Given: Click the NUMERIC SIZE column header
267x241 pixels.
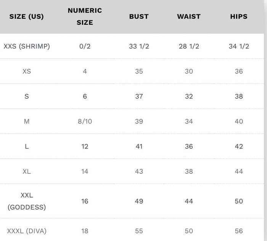Looking at the screenshot, I should (x=85, y=16).
